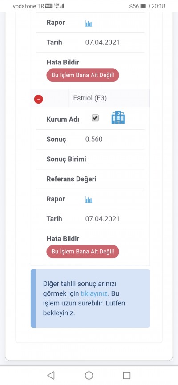Click lower 'Bu İşlem Bana Ait Değil!' button
This screenshot has width=178, height=385.
coord(83,252)
